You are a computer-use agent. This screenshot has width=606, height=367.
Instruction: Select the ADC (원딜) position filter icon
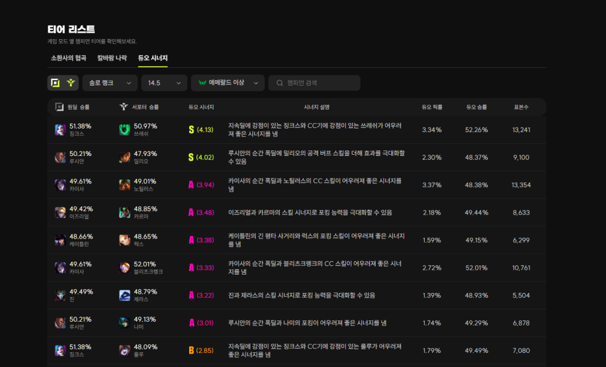[55, 83]
